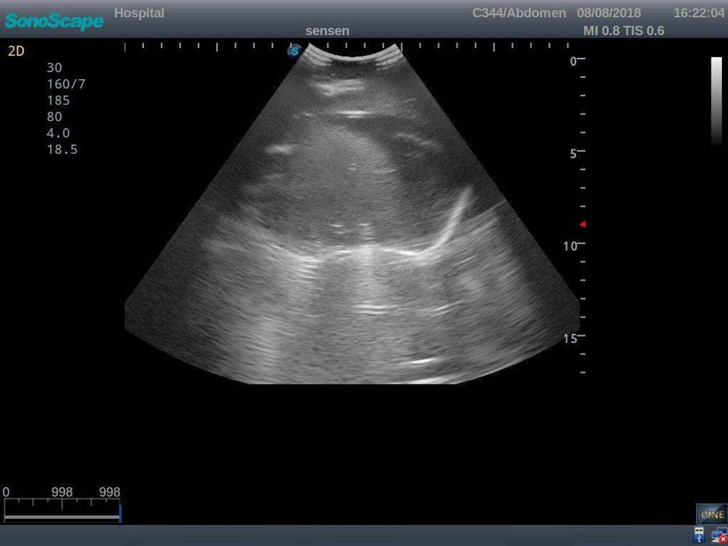
Task: Open the CINE review button
Action: click(712, 514)
